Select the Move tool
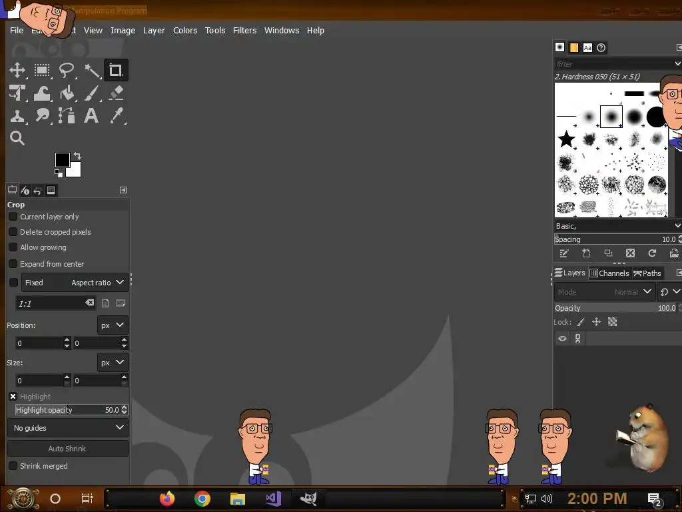 17,70
